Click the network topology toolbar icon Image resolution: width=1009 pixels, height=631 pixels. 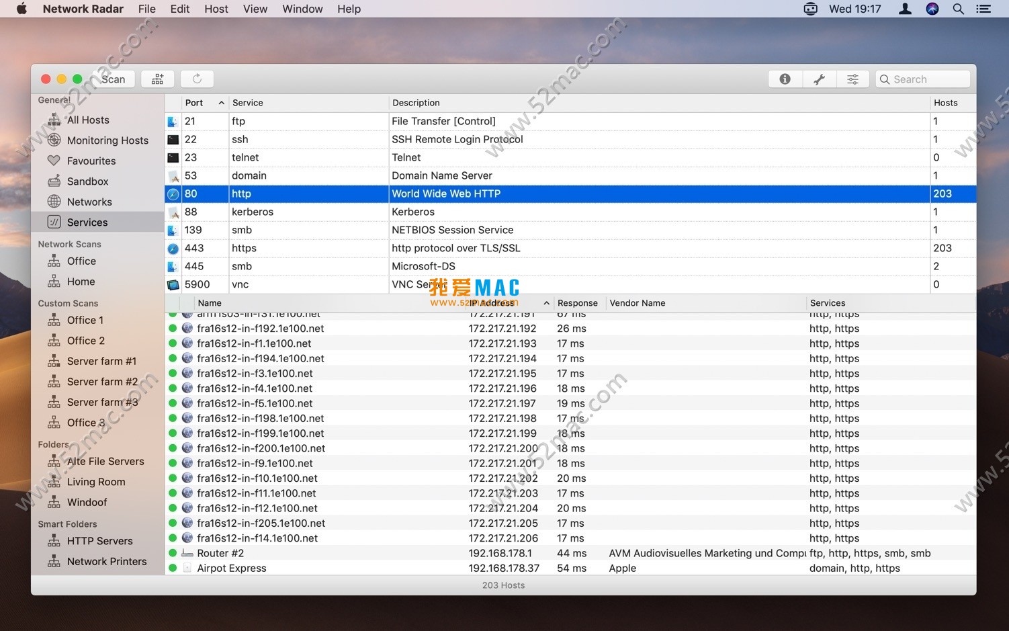click(x=158, y=79)
